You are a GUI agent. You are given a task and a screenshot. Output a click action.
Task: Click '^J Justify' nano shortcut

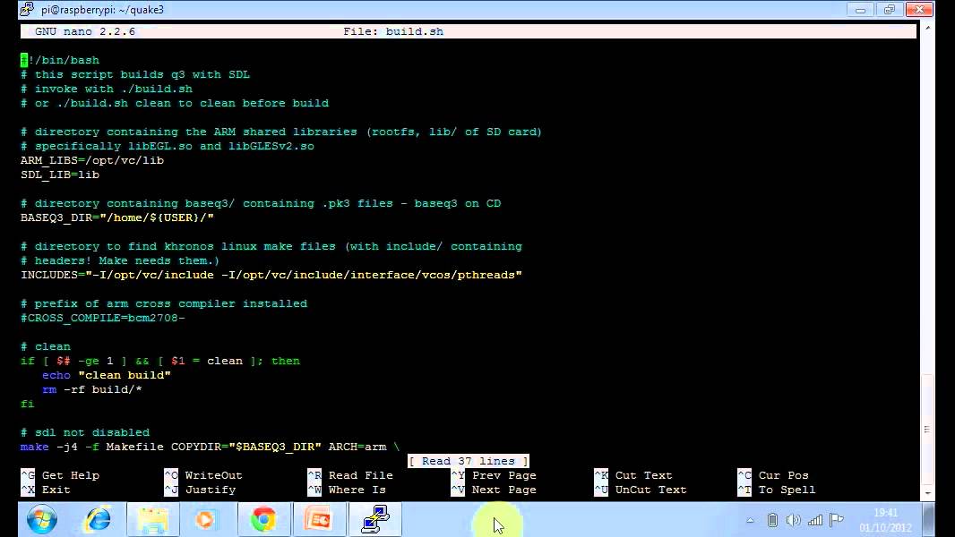click(x=200, y=490)
